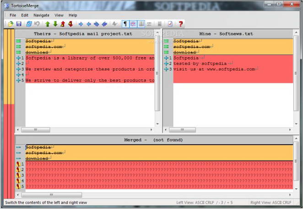Click the Theirs pane horizontal scroll-right arrow

(x=151, y=130)
